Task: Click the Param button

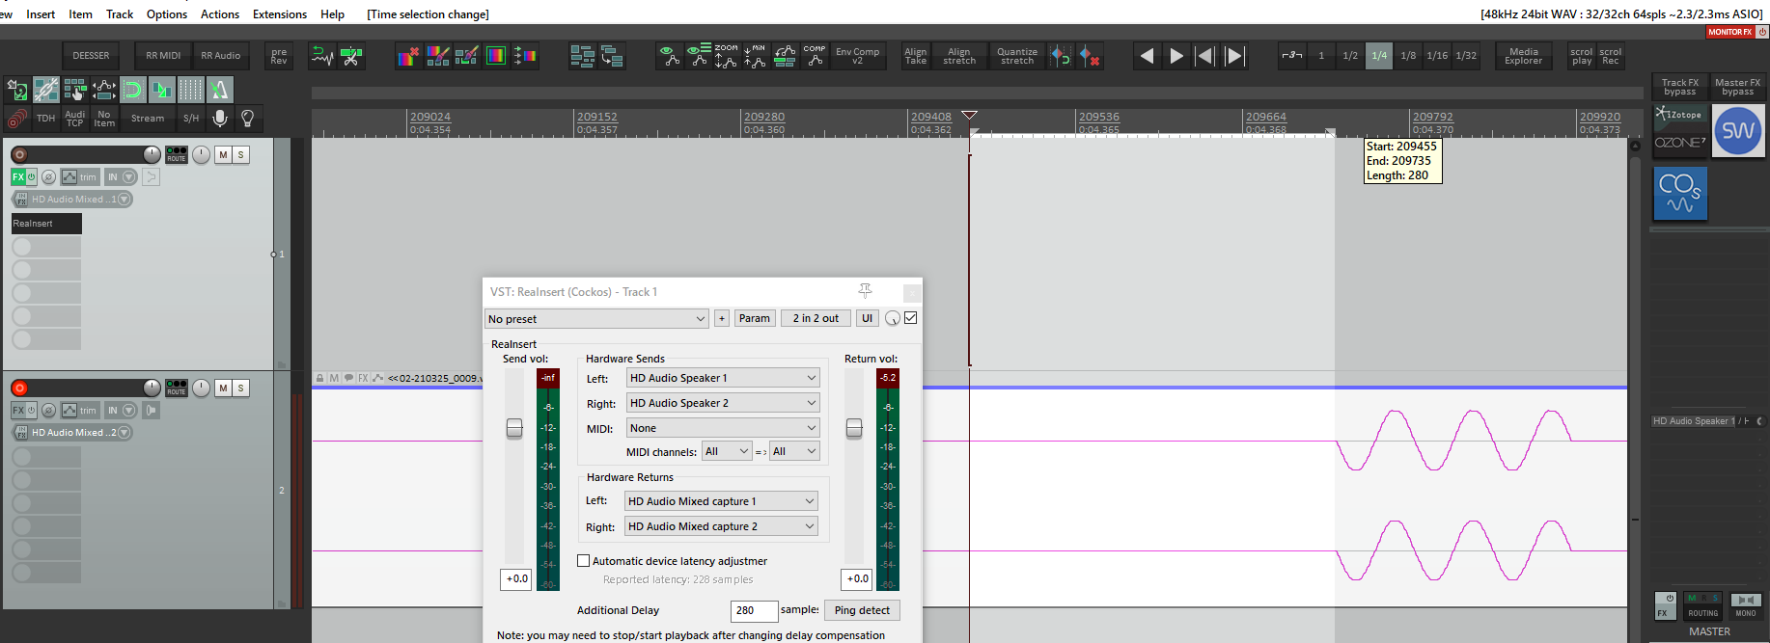Action: click(x=755, y=318)
